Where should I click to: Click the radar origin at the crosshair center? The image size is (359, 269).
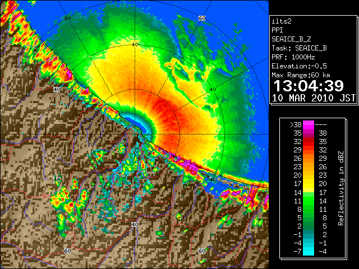135,134
